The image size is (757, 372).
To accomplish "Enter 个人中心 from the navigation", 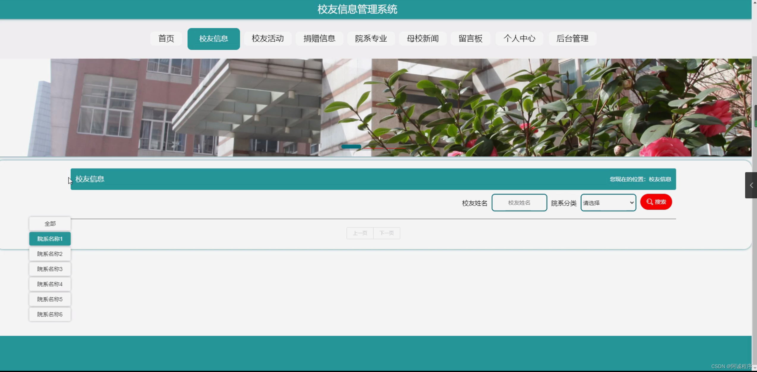I will pos(519,38).
